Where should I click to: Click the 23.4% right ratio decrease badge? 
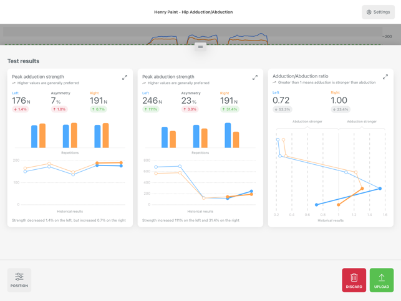341,109
